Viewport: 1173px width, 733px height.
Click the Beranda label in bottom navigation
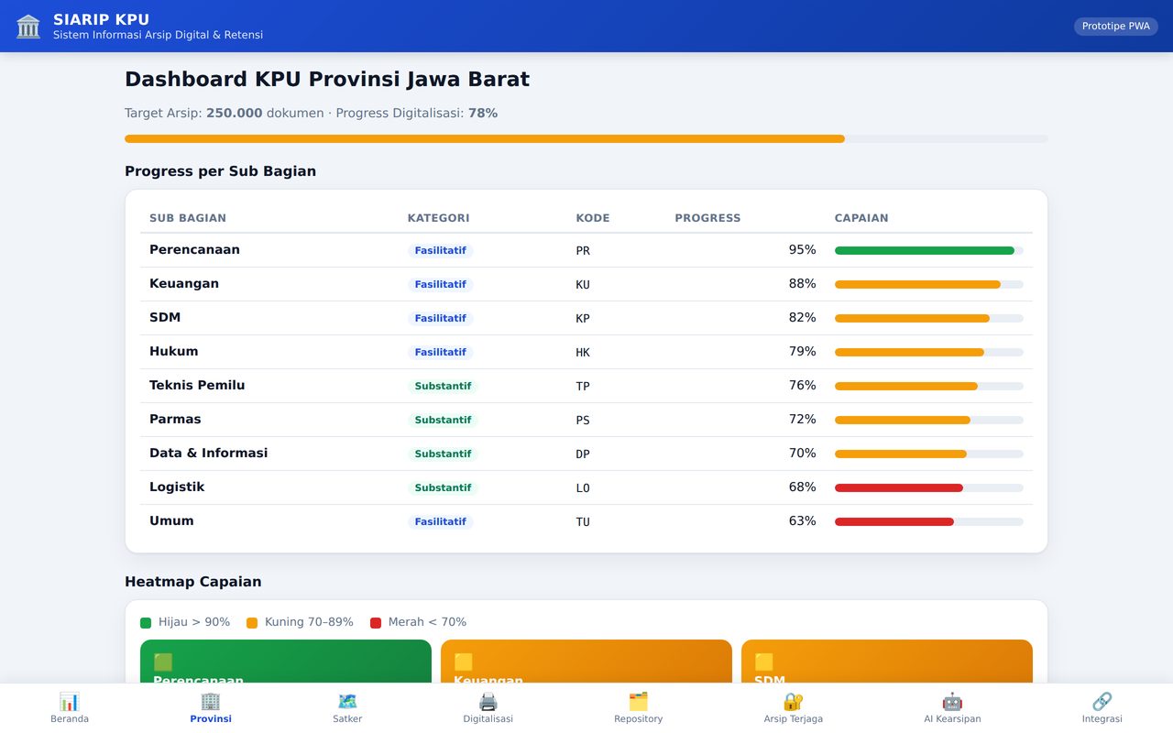pos(70,719)
